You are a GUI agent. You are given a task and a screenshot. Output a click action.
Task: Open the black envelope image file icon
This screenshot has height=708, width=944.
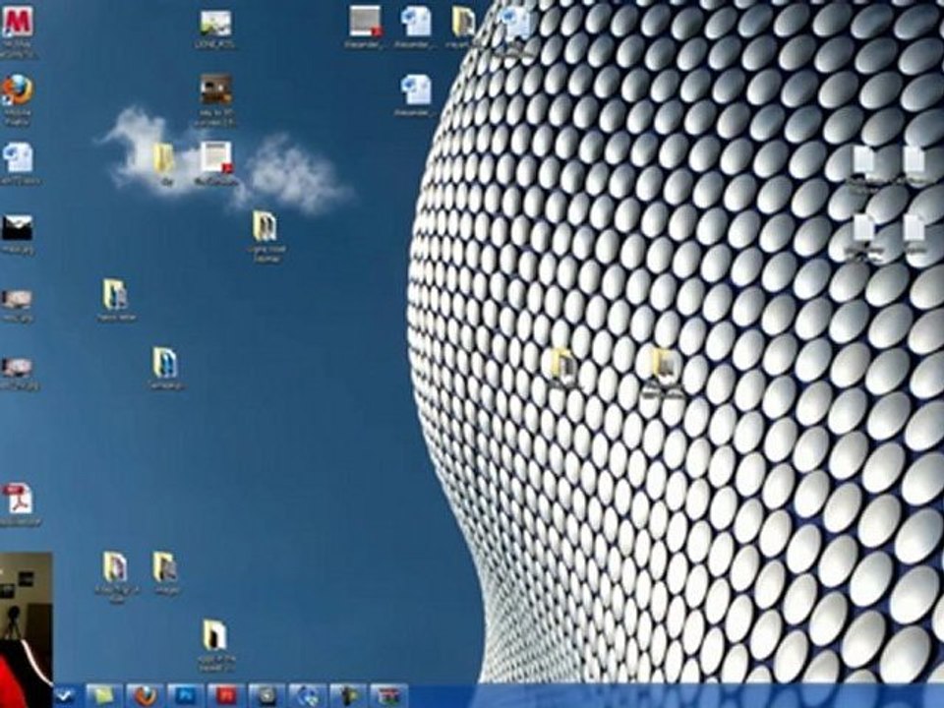(x=17, y=227)
